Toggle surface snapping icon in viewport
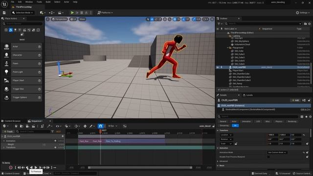This screenshot has height=176, width=313. point(170,19)
